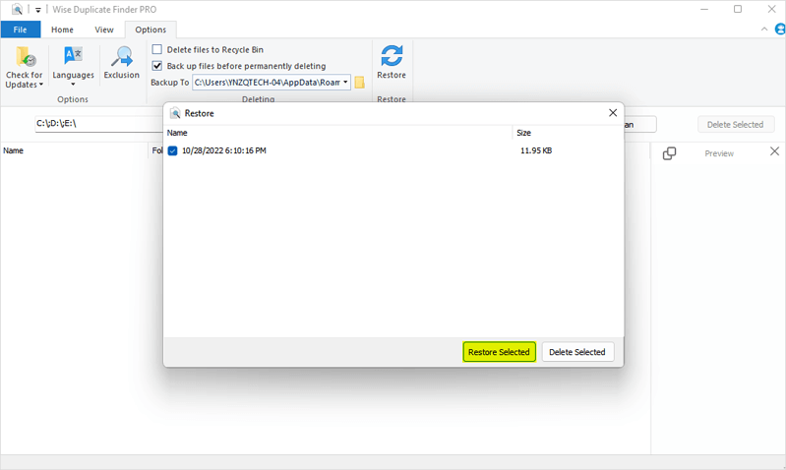Toggle Delete files to Recycle Bin checkbox
This screenshot has height=470, width=786.
(x=156, y=49)
